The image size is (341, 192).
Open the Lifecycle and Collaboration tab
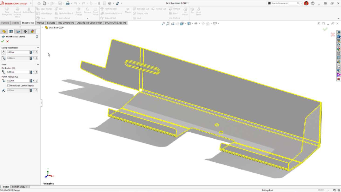coord(89,23)
